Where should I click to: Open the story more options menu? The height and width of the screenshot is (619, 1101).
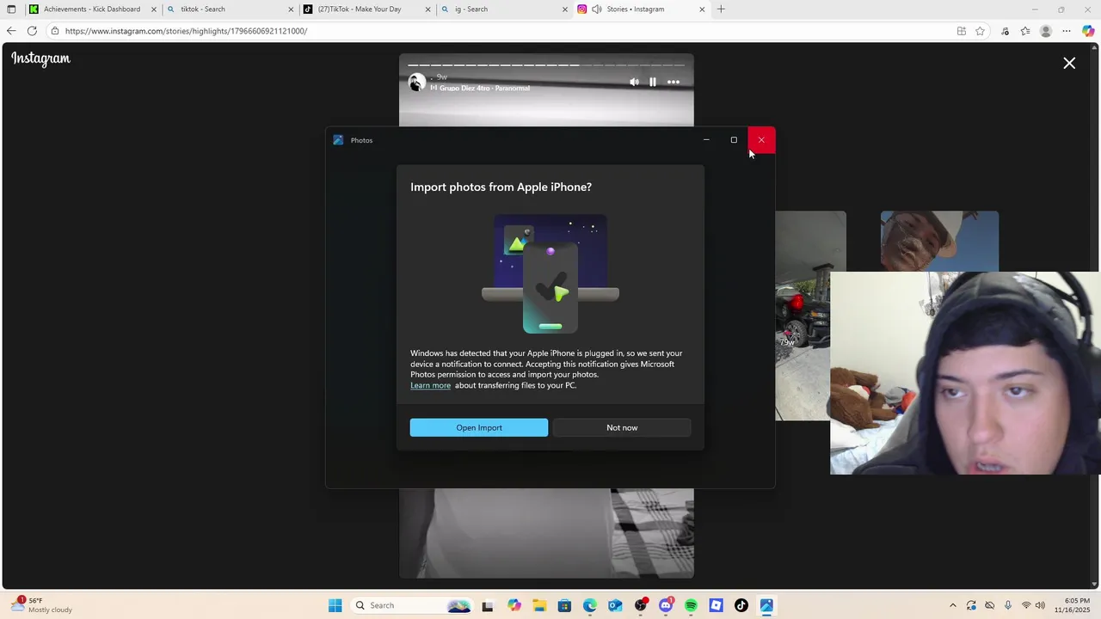pos(674,83)
